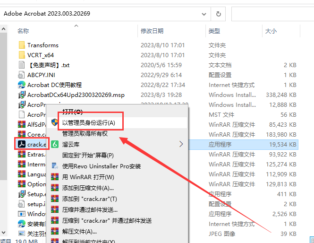This screenshot has height=243, width=314.
Task: Sort files by 名称 column header
Action: click(23, 31)
